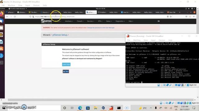
Task: Open Files manager in Ubuntu dock
Action: click(x=1, y=28)
